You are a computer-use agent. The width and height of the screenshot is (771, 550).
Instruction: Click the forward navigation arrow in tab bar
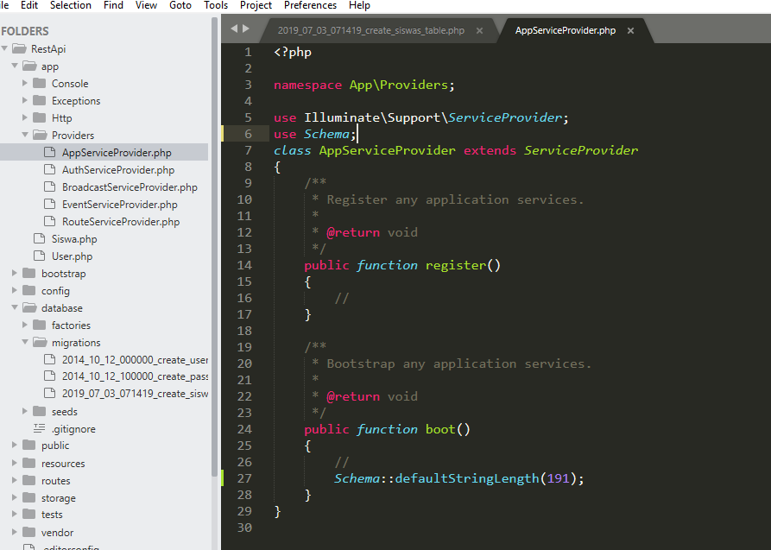point(246,28)
